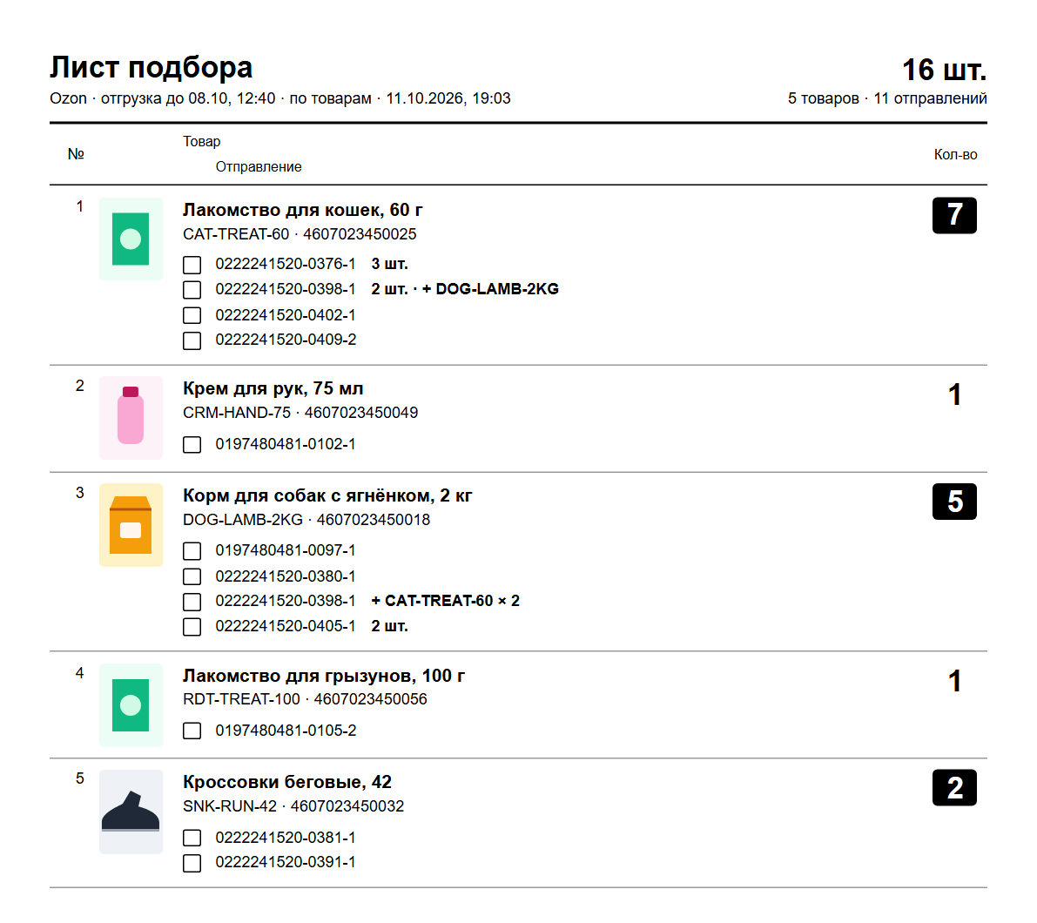The width and height of the screenshot is (1037, 923).
Task: Click the cat treat product thumbnail
Action: 131,239
